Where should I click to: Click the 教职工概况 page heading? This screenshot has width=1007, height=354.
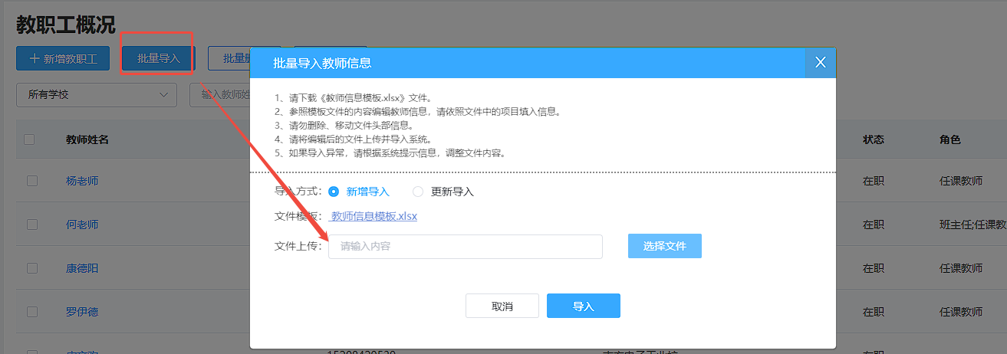coord(66,25)
